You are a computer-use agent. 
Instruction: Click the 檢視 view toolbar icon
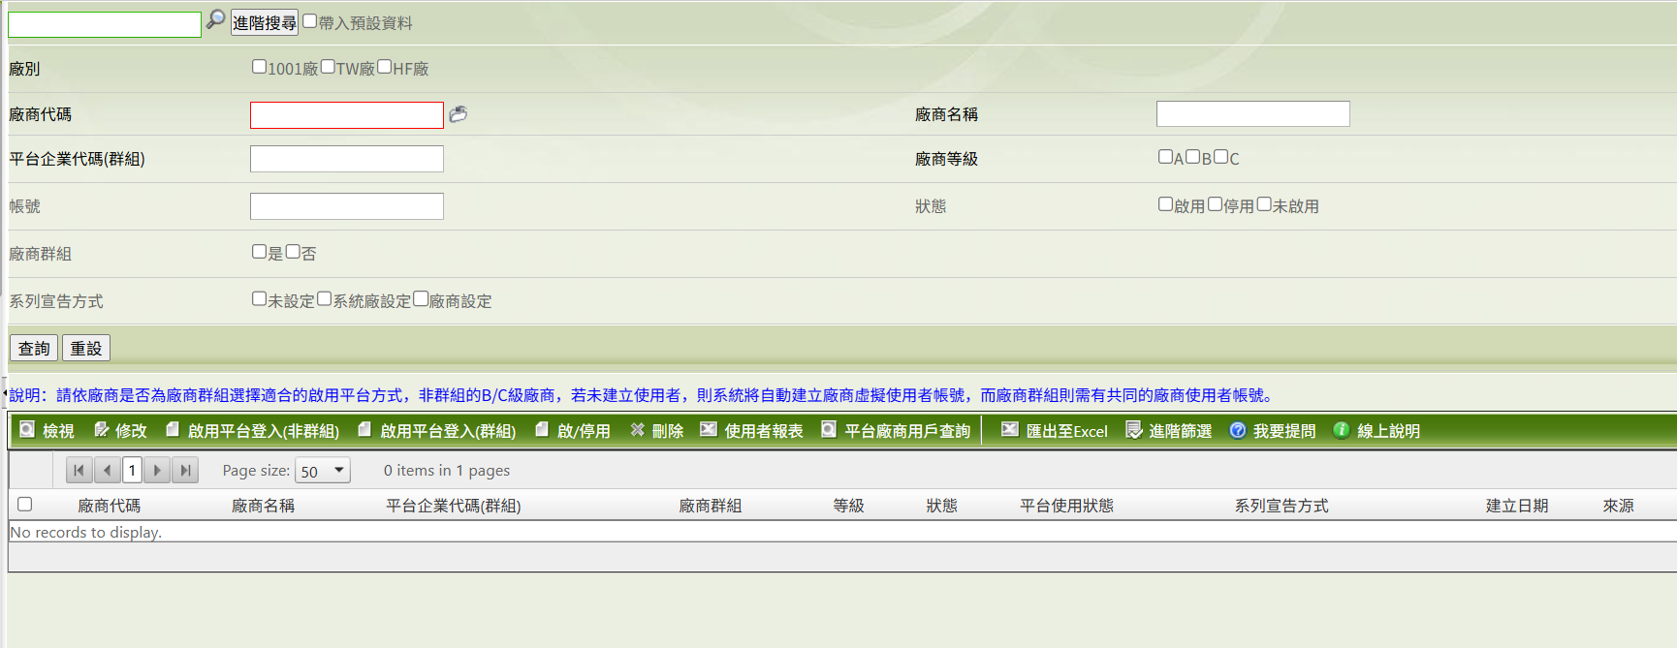(28, 430)
